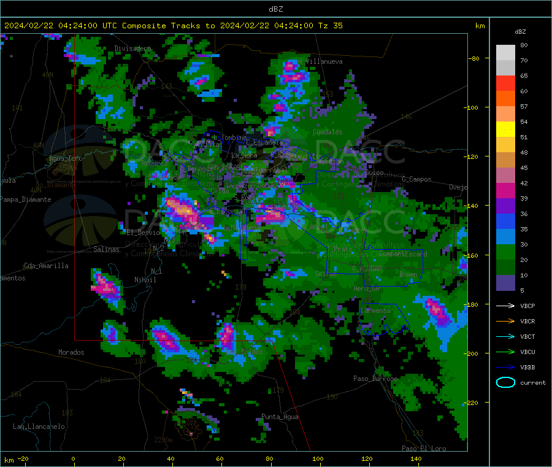Click the 'Paso_Barroso' place label
Screen dimensions: 552x467
375,379
